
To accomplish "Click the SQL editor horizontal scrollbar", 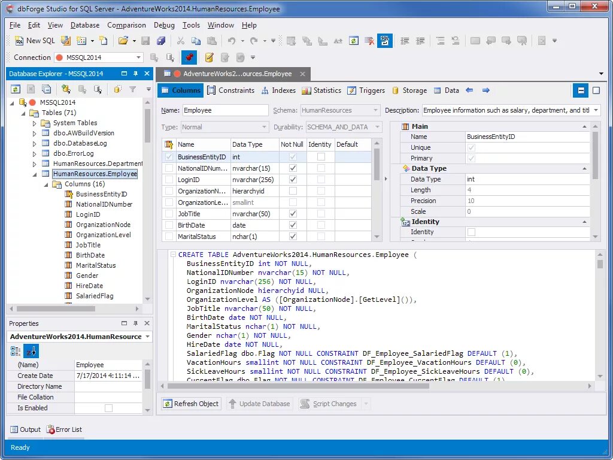I will coord(298,386).
